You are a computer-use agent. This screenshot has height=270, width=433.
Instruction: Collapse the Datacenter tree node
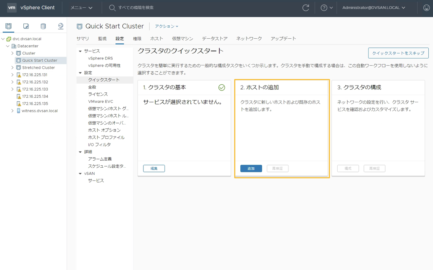point(8,46)
